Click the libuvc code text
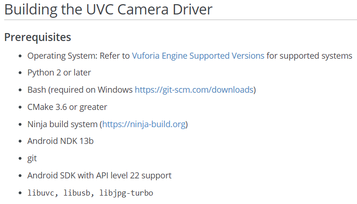 (x=41, y=193)
